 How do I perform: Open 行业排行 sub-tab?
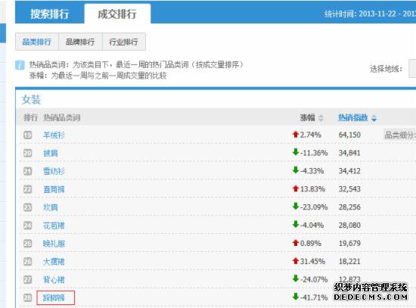coord(123,42)
